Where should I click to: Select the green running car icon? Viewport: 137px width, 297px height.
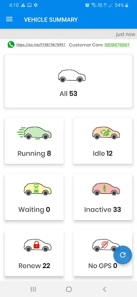pyautogui.click(x=34, y=133)
